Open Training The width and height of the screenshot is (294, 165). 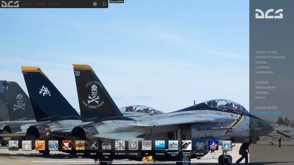click(x=262, y=93)
